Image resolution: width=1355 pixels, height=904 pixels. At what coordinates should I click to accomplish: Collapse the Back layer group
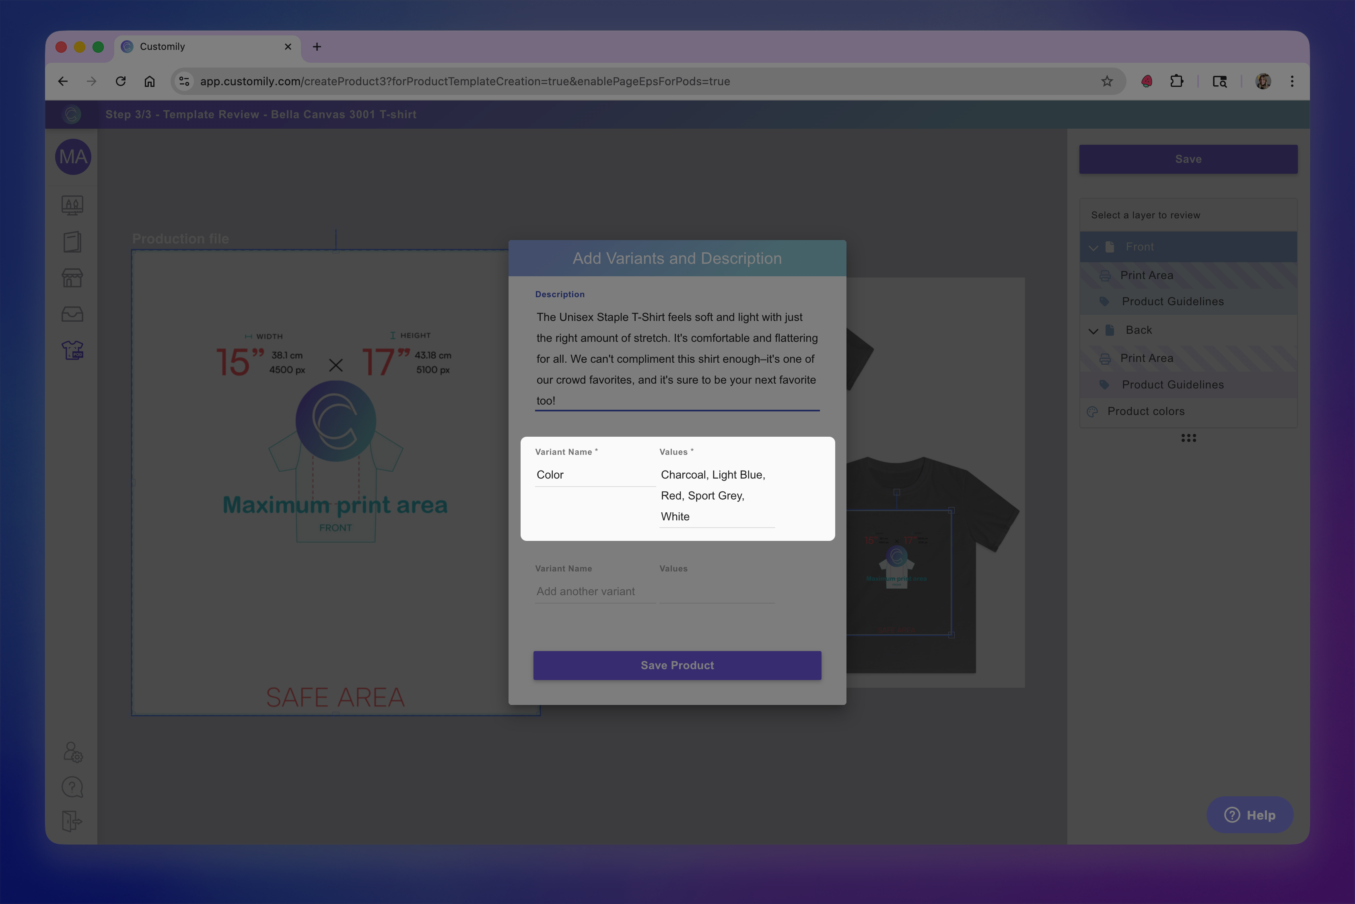tap(1093, 330)
